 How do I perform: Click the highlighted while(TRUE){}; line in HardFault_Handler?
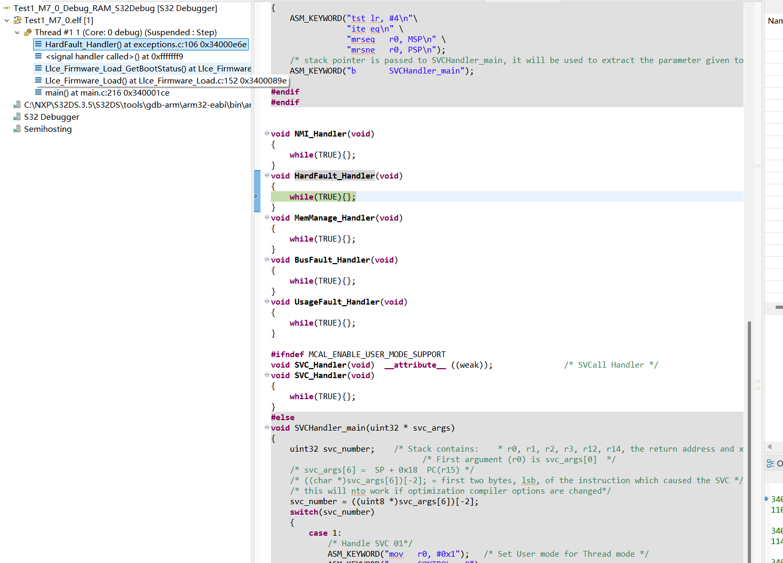(322, 197)
